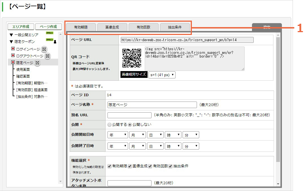Open 公開終了日時 hour dropdown
The image size is (307, 191).
(173, 146)
